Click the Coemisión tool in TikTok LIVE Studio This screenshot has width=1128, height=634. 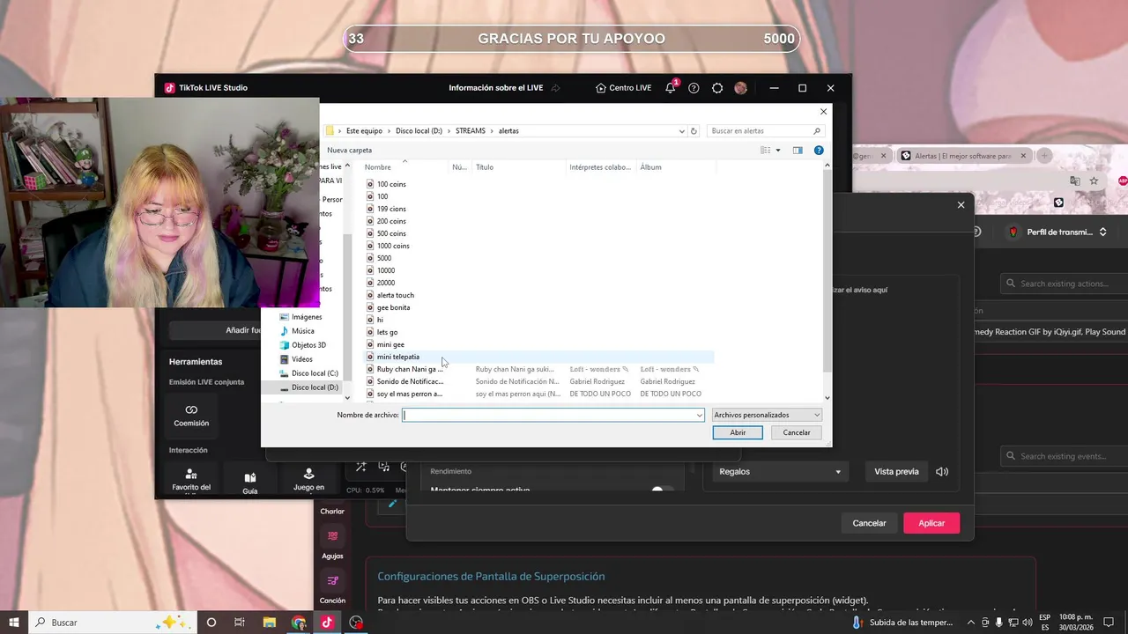[x=191, y=415]
